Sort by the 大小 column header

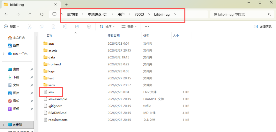(176, 35)
